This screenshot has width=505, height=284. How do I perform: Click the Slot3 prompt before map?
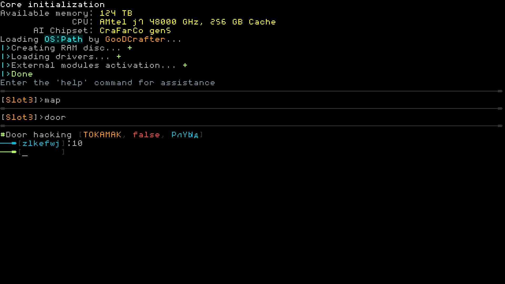[x=19, y=100]
